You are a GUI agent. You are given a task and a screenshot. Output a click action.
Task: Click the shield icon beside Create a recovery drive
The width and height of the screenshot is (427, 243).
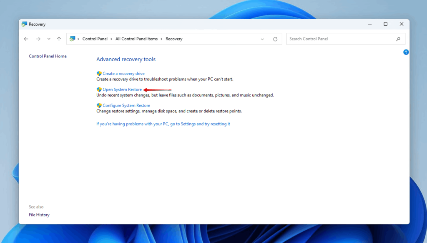pyautogui.click(x=99, y=73)
